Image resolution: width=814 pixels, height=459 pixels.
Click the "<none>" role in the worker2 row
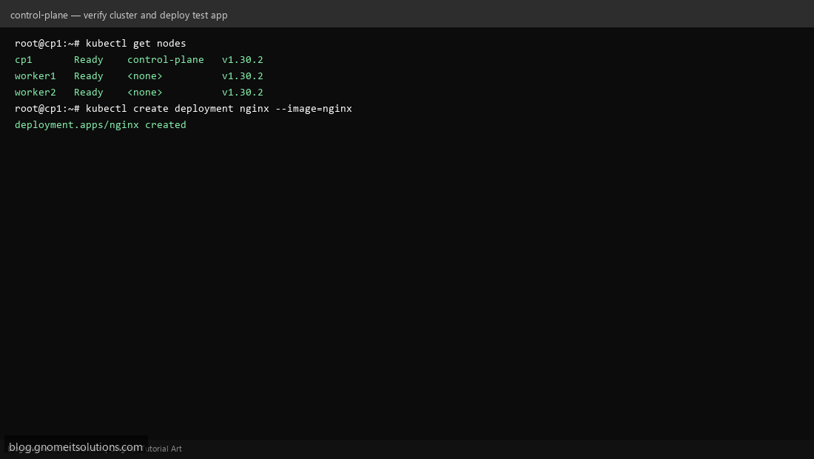tap(145, 92)
